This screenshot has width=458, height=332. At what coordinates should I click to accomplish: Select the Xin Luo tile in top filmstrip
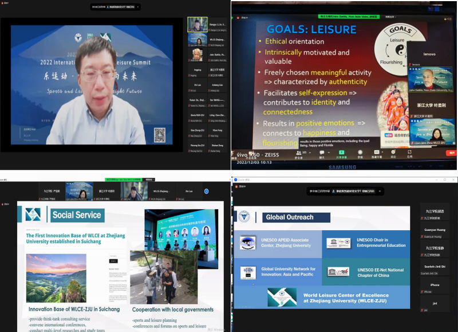189,191
